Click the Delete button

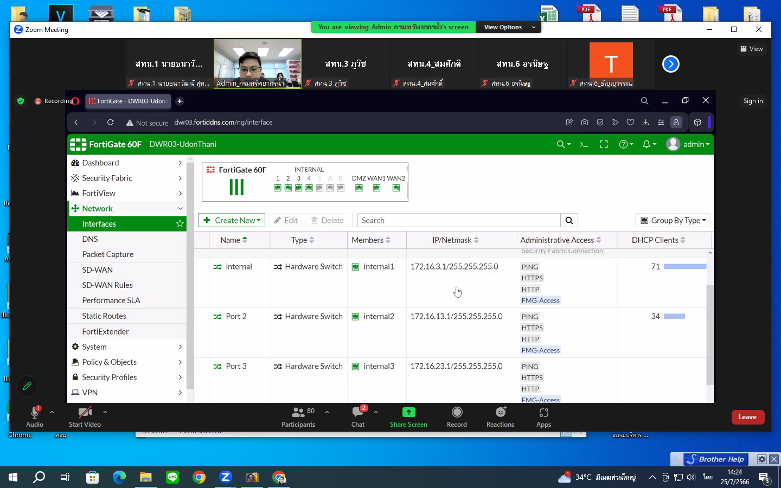click(x=328, y=220)
